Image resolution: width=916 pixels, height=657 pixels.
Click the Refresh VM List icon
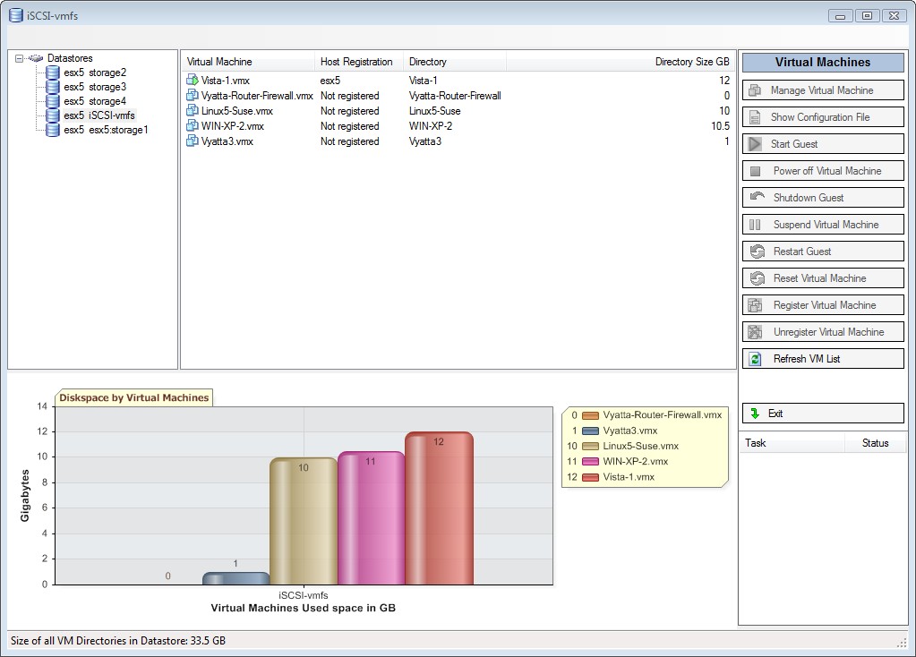click(756, 359)
